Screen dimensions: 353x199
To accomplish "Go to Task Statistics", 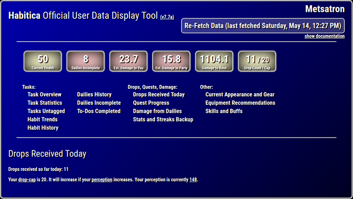I will point(45,103).
